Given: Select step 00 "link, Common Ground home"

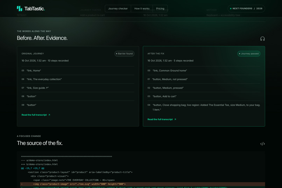Looking at the screenshot, I should click(204, 70).
